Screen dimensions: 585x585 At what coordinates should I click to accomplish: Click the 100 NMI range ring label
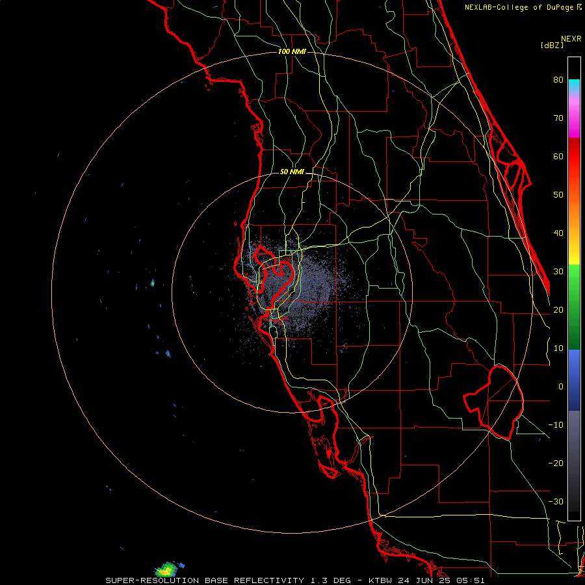[x=292, y=51]
